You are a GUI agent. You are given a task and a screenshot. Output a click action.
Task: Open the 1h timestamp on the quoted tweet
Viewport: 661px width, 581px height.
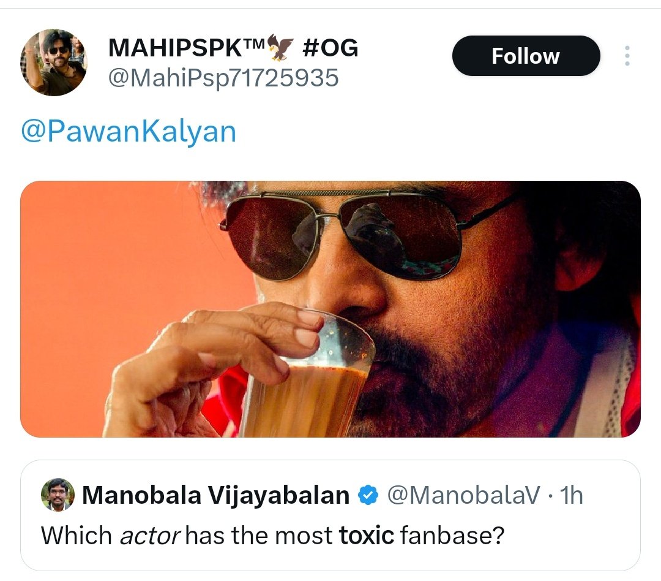(x=571, y=495)
